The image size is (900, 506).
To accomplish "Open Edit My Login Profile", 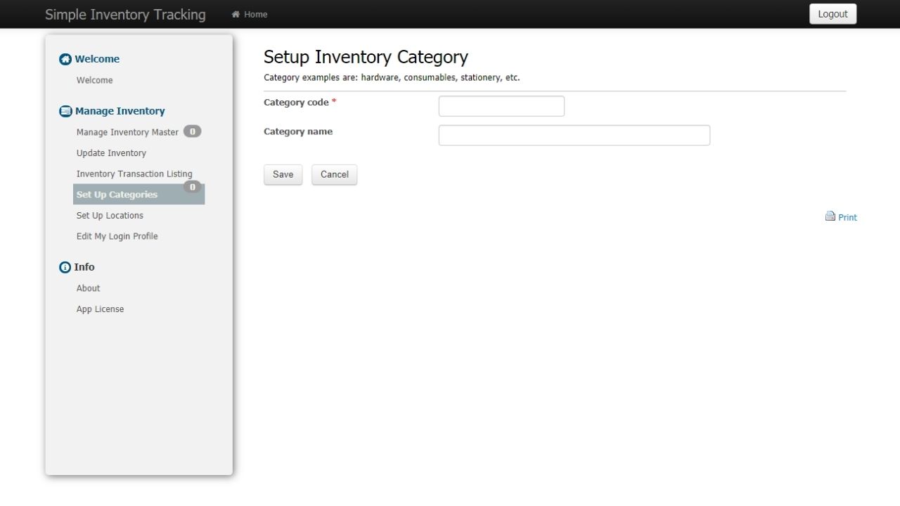I will pyautogui.click(x=117, y=236).
